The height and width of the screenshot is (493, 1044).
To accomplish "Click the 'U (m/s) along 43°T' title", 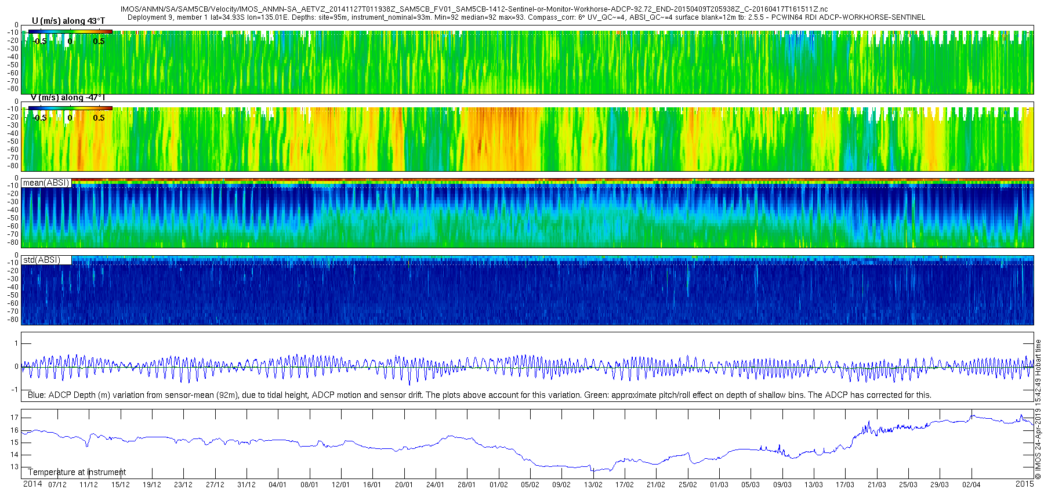I will [x=68, y=21].
